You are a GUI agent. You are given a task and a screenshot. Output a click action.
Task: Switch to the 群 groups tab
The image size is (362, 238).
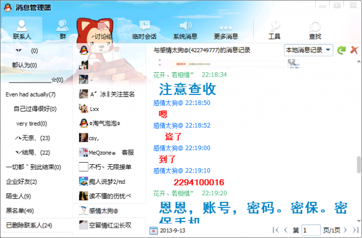63,29
